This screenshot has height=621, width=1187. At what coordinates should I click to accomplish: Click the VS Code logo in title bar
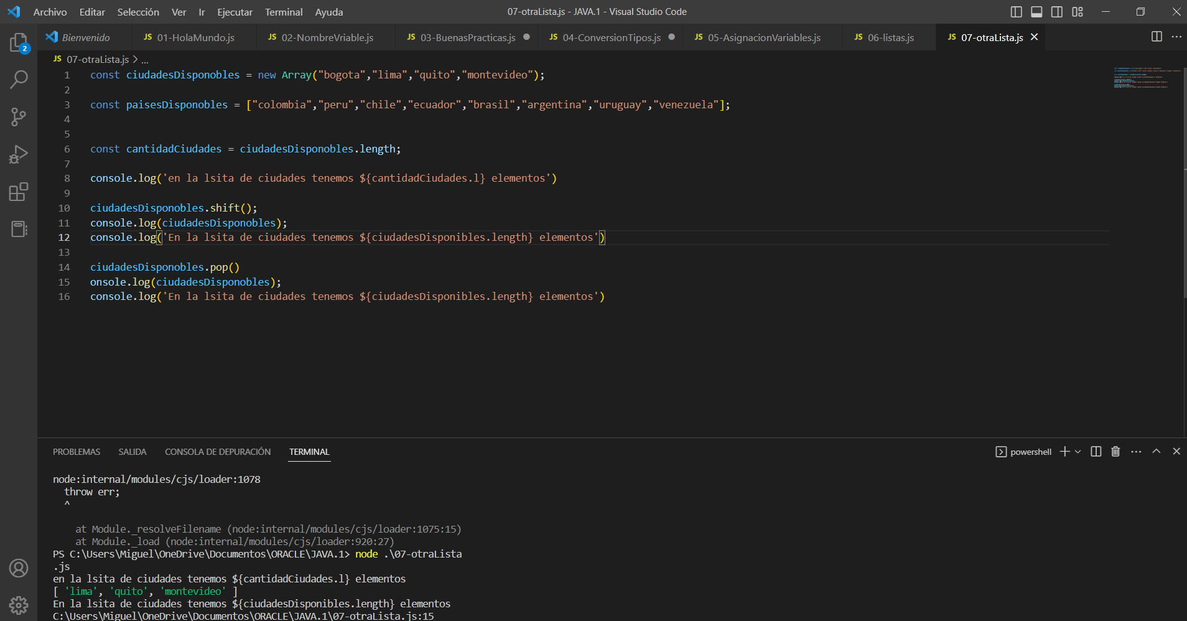click(x=14, y=11)
